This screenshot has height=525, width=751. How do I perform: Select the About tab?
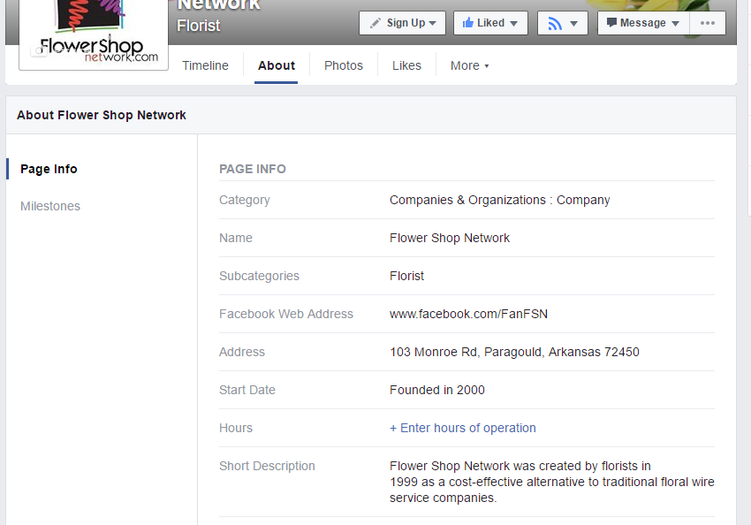(277, 65)
